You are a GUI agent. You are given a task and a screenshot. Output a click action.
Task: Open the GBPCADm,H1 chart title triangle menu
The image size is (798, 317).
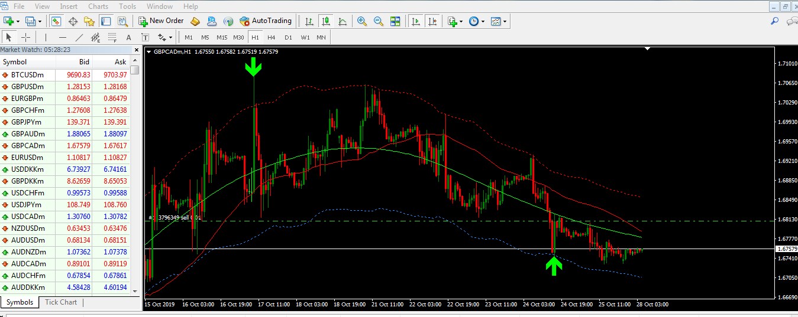click(148, 52)
